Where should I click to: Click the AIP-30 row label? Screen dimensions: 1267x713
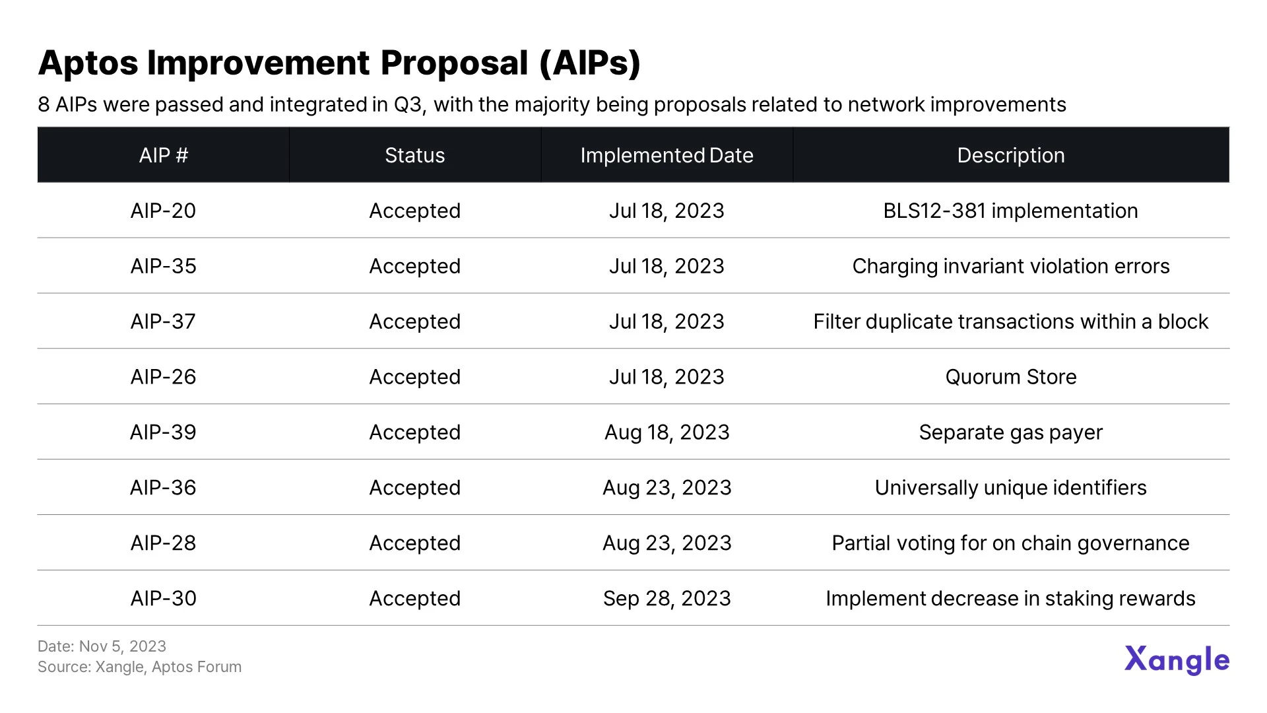click(164, 599)
